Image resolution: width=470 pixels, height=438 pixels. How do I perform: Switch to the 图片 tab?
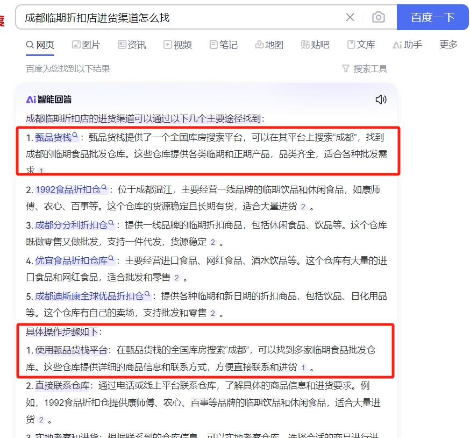(86, 45)
